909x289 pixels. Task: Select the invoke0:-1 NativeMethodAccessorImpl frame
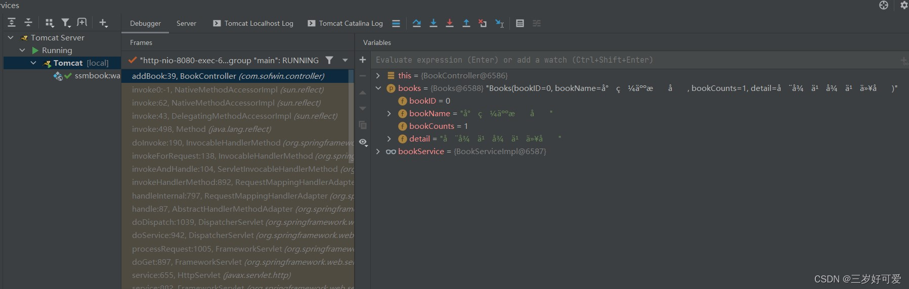click(235, 89)
